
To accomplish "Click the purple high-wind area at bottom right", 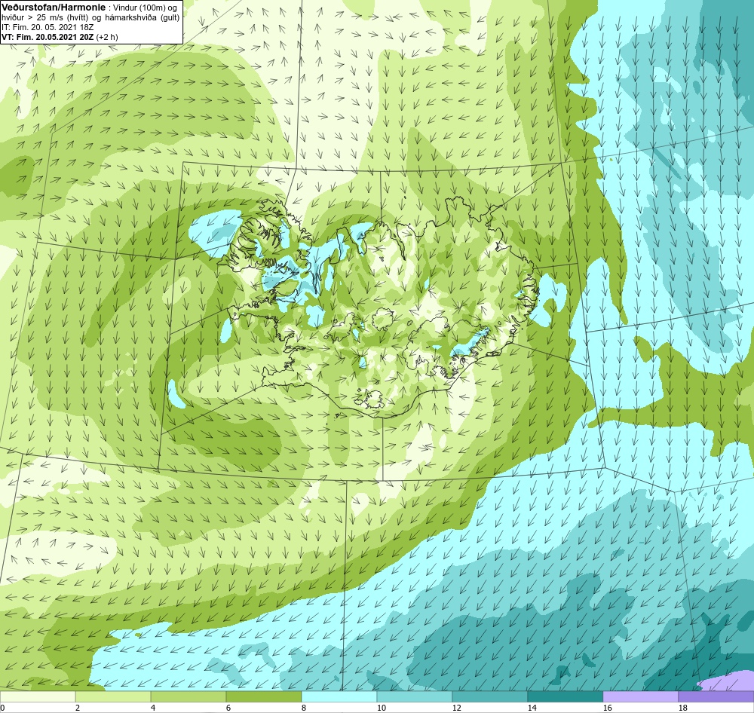I will coord(728,682).
